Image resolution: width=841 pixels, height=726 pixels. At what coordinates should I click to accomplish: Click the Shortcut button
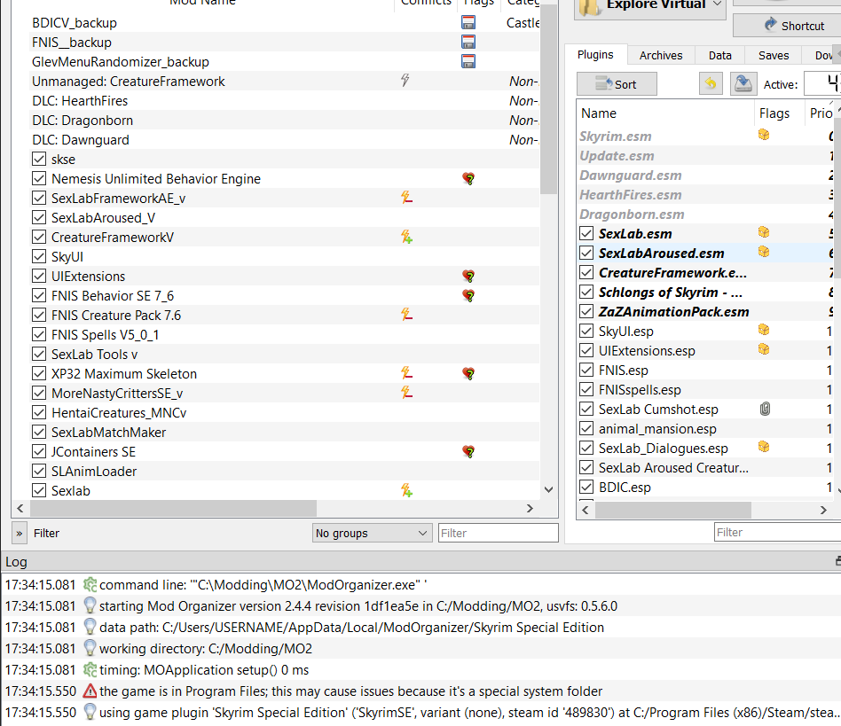tap(787, 25)
